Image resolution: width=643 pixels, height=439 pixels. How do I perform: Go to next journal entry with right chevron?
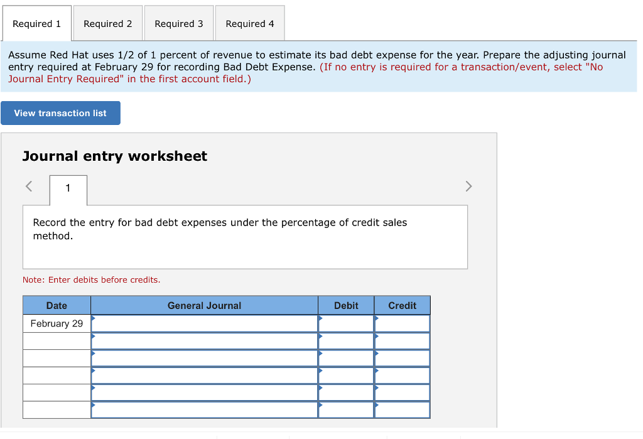(468, 187)
